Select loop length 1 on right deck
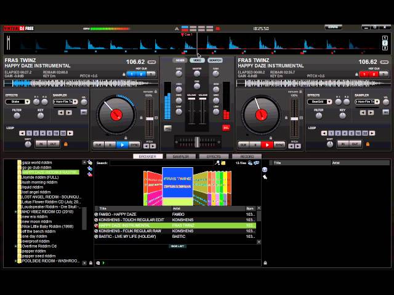The height and width of the screenshot is (295, 394). (331, 133)
